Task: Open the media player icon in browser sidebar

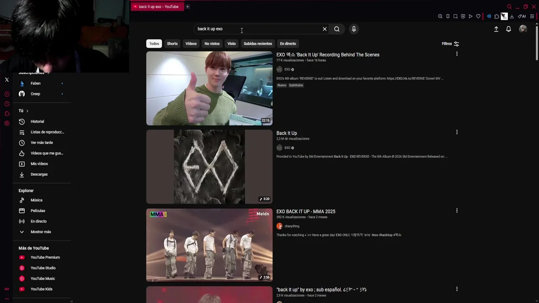Action: (7, 94)
